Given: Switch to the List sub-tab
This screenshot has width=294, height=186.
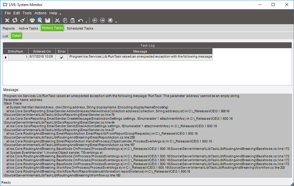Looking at the screenshot, I should [x=5, y=36].
